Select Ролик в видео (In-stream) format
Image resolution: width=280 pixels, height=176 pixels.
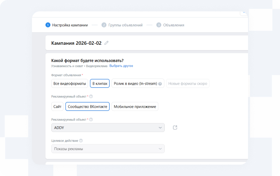[x=135, y=83]
